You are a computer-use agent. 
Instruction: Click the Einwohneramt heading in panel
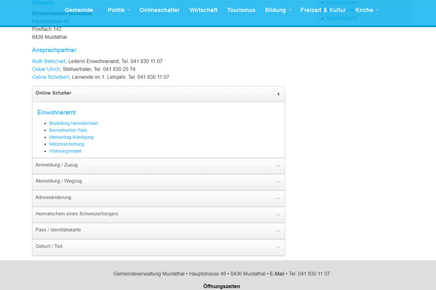[x=57, y=113]
